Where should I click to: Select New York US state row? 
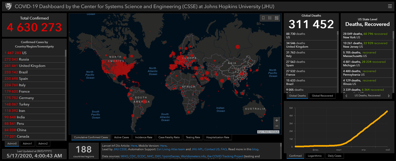click(x=367, y=35)
